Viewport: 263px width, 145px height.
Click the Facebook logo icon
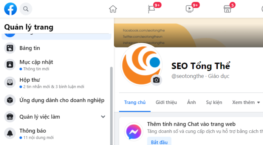(x=11, y=9)
